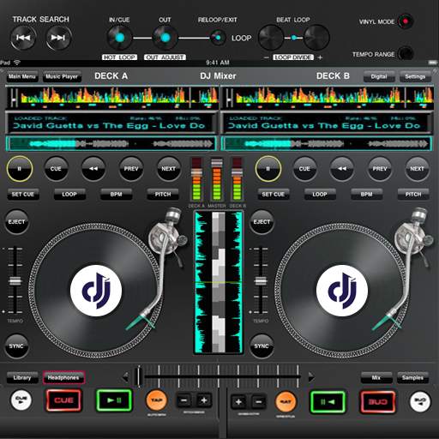Click the right orange TAP button
Viewport: 439px width, 439px height.
point(286,401)
